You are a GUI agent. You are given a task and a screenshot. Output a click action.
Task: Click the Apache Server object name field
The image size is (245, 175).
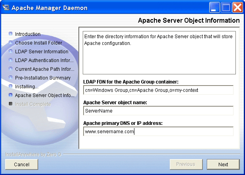click(x=158, y=111)
